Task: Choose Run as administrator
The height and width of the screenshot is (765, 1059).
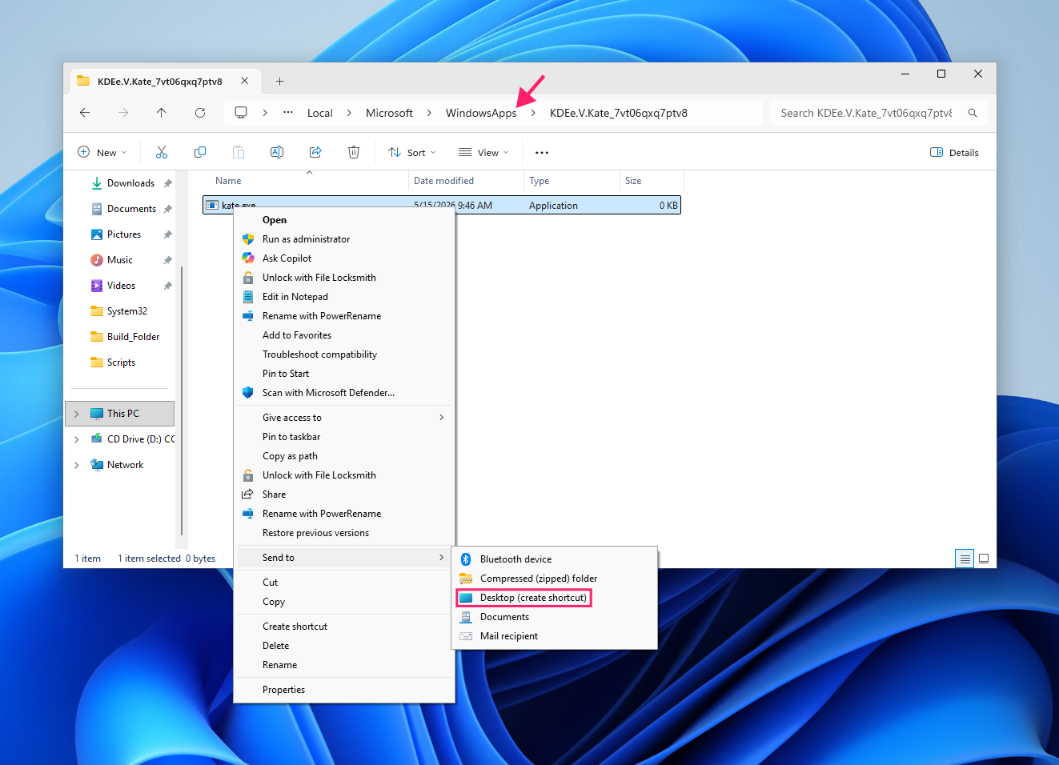Action: (344, 239)
